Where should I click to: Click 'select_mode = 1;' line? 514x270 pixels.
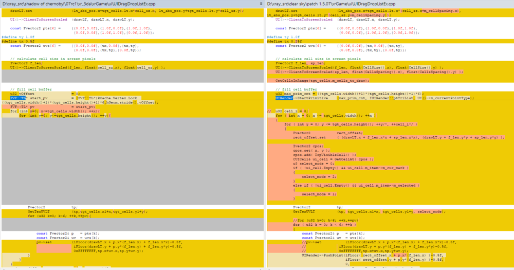[x=391, y=194]
